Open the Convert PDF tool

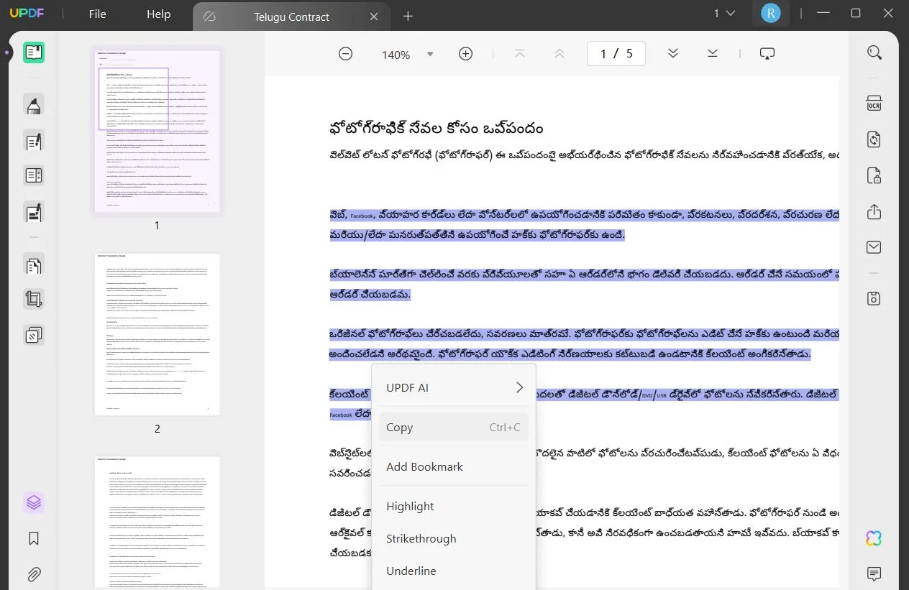(874, 139)
